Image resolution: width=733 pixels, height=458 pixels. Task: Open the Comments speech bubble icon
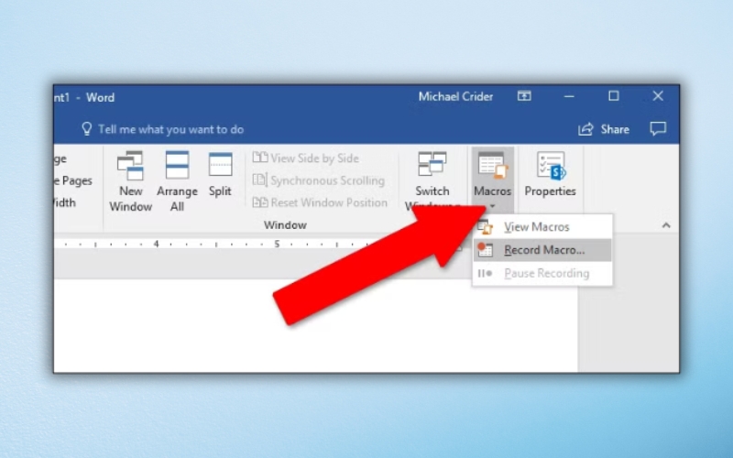tap(658, 128)
